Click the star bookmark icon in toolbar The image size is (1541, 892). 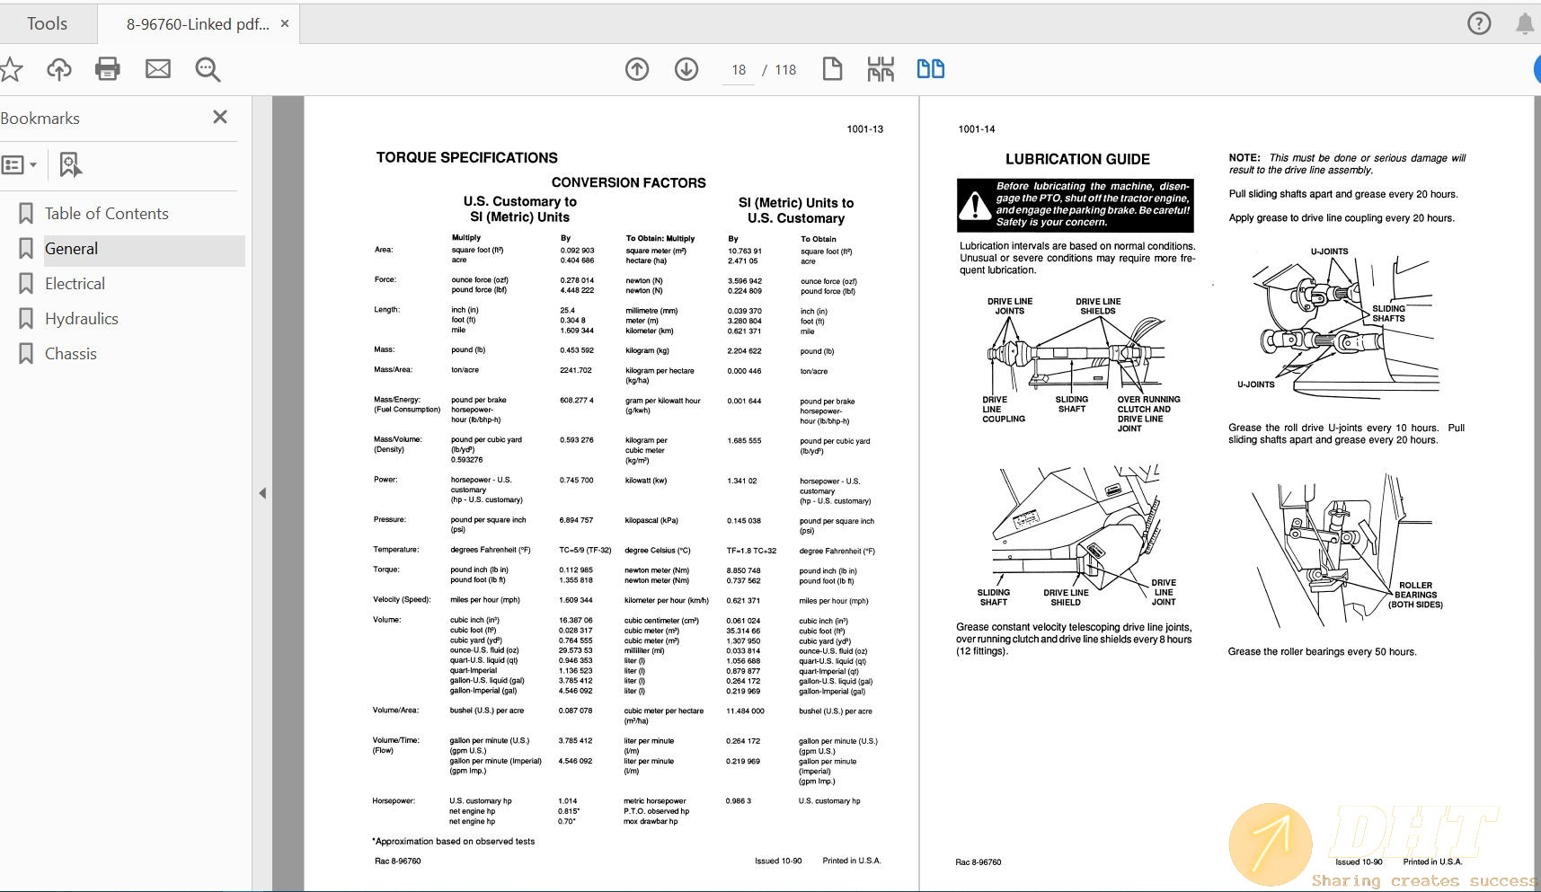click(11, 69)
